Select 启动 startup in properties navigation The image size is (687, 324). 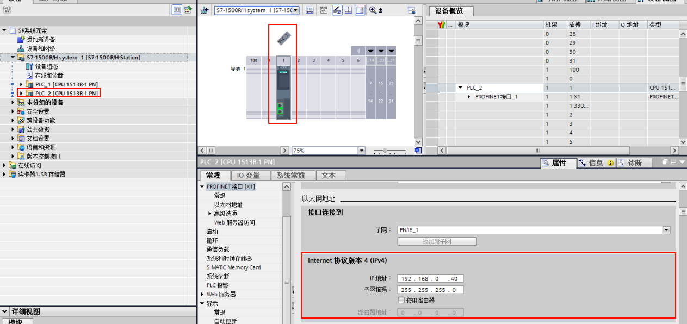212,232
